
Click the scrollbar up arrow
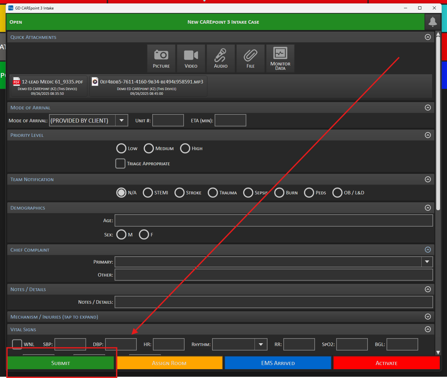coord(438,34)
